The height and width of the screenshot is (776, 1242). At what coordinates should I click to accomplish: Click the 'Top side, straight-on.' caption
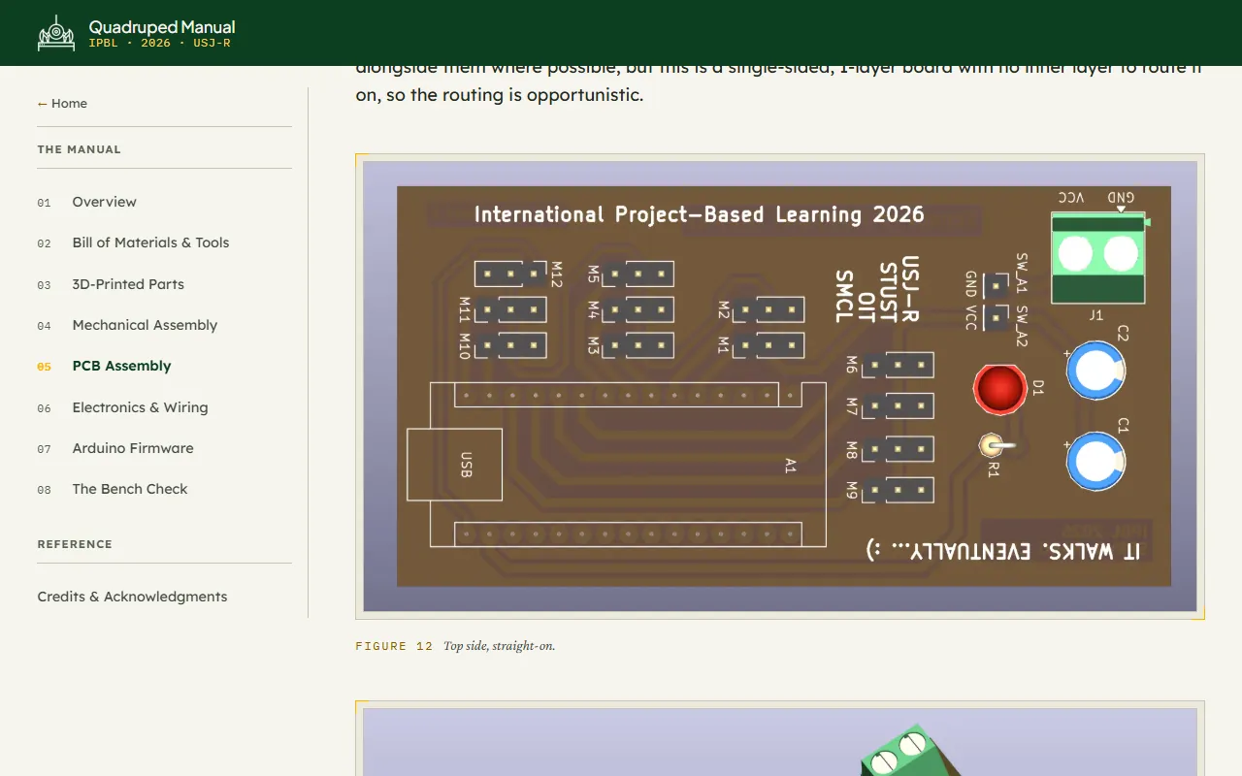point(499,646)
